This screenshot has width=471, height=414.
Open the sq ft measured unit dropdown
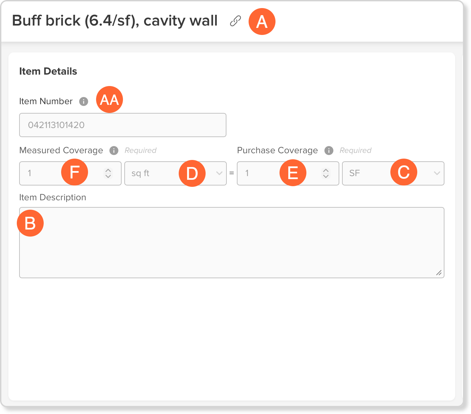coord(175,173)
